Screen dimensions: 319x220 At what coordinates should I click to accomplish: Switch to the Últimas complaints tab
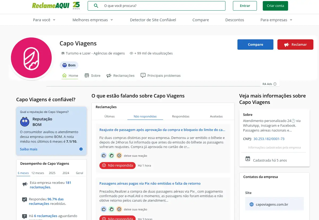click(x=110, y=116)
